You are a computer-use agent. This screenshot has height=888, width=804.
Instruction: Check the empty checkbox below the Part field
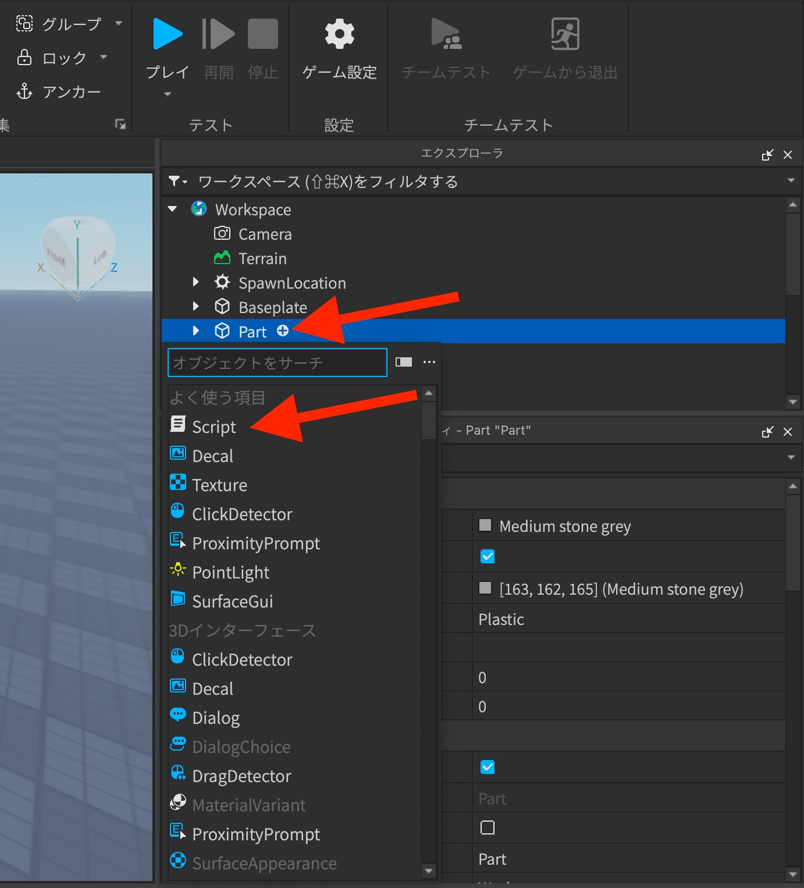(x=488, y=827)
